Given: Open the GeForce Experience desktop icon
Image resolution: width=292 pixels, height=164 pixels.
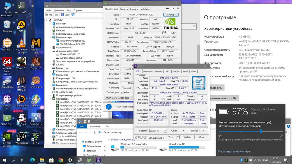Looking at the screenshot, I should click(7, 140).
